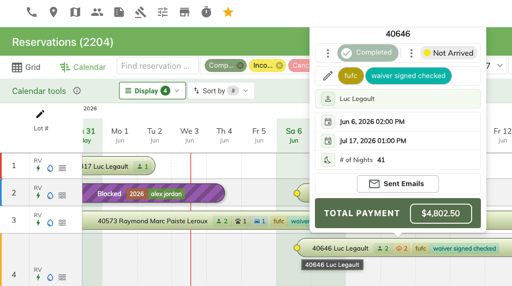Click sewer waves icon on lot 3

point(62,223)
